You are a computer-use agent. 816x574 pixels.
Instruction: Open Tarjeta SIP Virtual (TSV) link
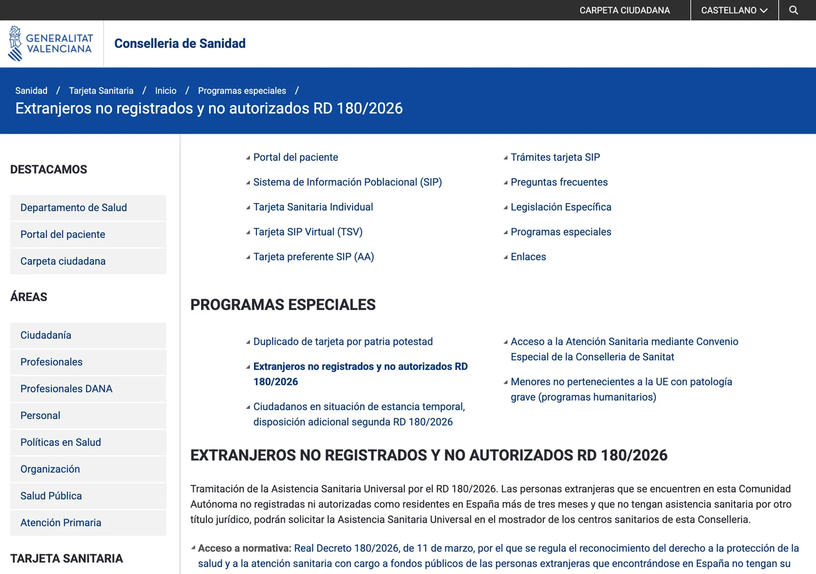(308, 232)
